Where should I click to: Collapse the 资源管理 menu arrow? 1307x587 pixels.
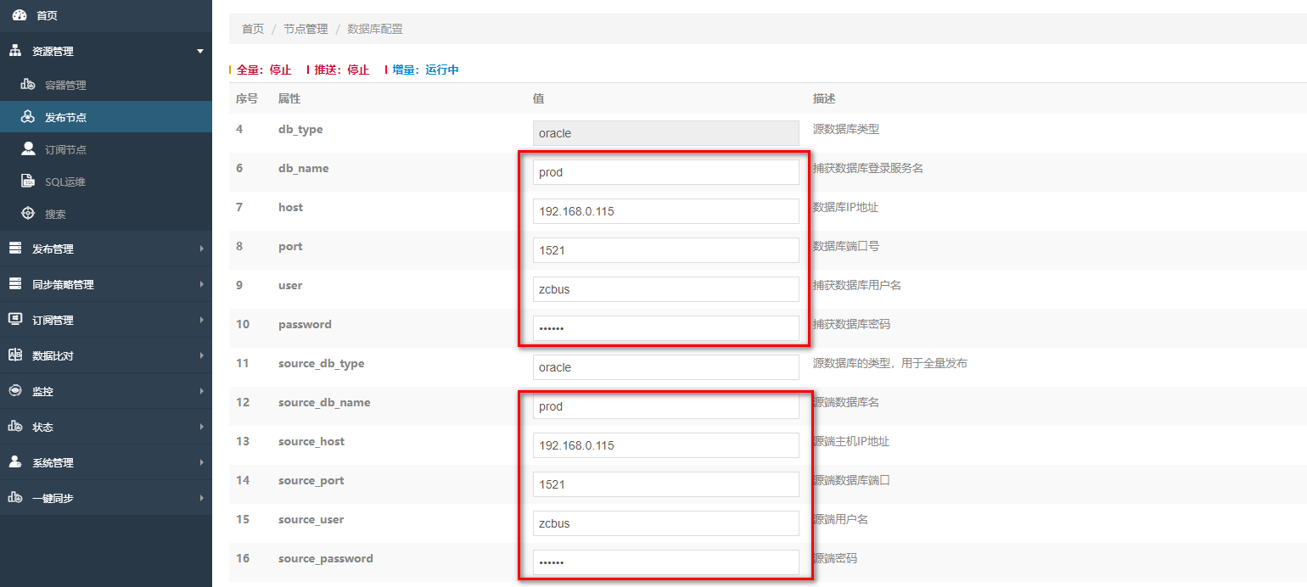point(200,52)
